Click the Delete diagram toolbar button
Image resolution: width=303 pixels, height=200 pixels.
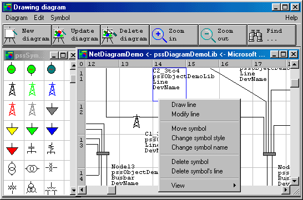point(125,35)
